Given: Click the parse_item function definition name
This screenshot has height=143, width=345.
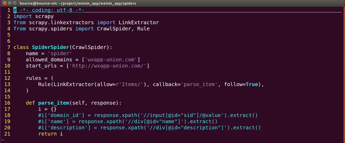Looking at the screenshot, I should click(x=54, y=103).
